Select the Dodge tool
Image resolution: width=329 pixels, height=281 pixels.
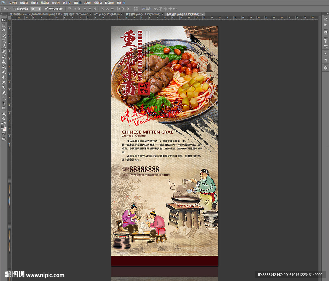[x=4, y=87]
